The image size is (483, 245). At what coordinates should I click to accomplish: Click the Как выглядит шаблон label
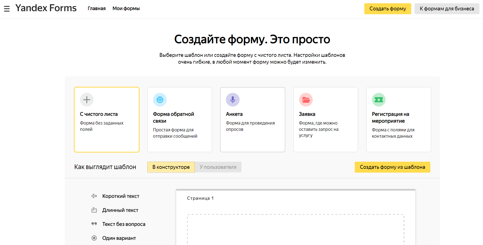[105, 167]
